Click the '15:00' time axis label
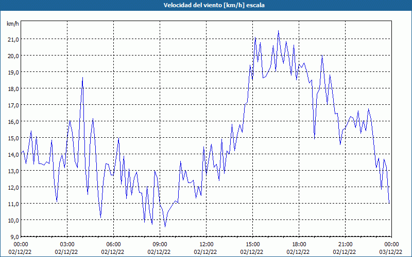Screen dimensions: 412x257 253,245
